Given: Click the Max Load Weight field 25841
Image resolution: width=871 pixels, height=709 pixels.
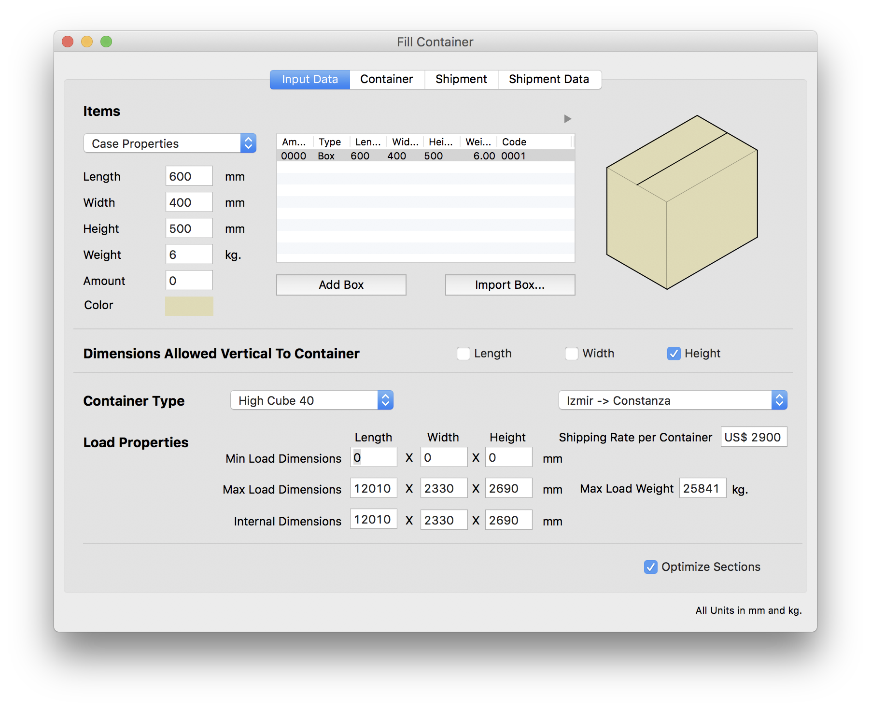Looking at the screenshot, I should pyautogui.click(x=703, y=488).
